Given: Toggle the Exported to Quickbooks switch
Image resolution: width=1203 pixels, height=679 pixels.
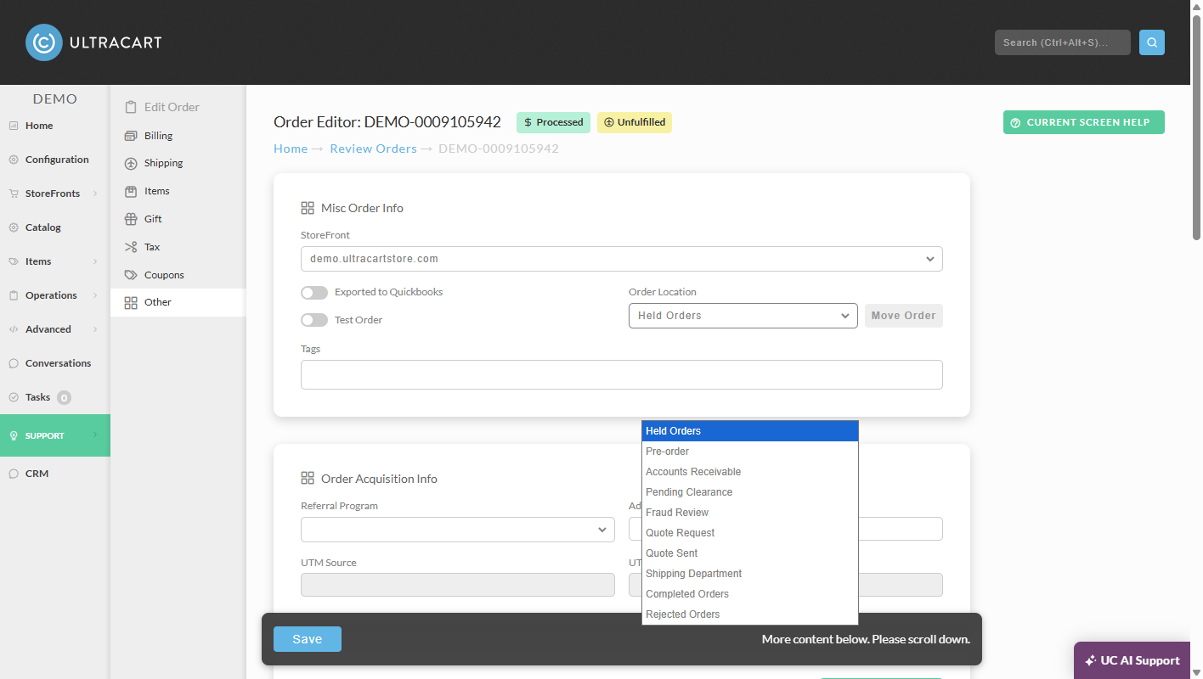Looking at the screenshot, I should (314, 293).
